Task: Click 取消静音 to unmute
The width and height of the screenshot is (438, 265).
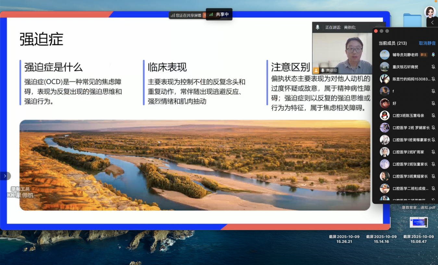Action: [x=427, y=43]
